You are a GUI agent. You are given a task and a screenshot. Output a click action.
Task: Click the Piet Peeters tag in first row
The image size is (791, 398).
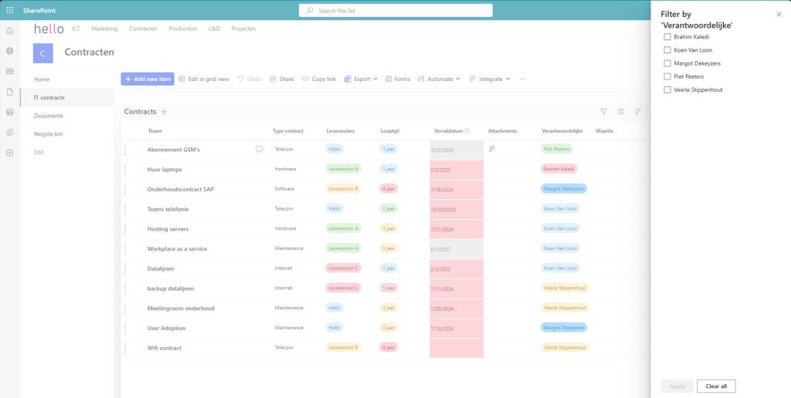coord(556,149)
